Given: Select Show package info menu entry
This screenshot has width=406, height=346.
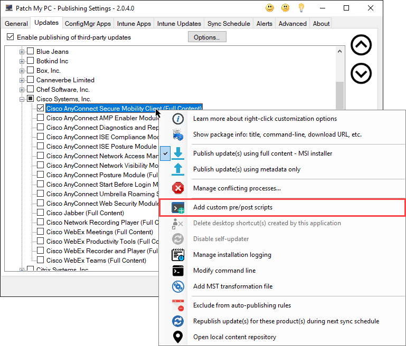Looking at the screenshot, I should coord(282,134).
